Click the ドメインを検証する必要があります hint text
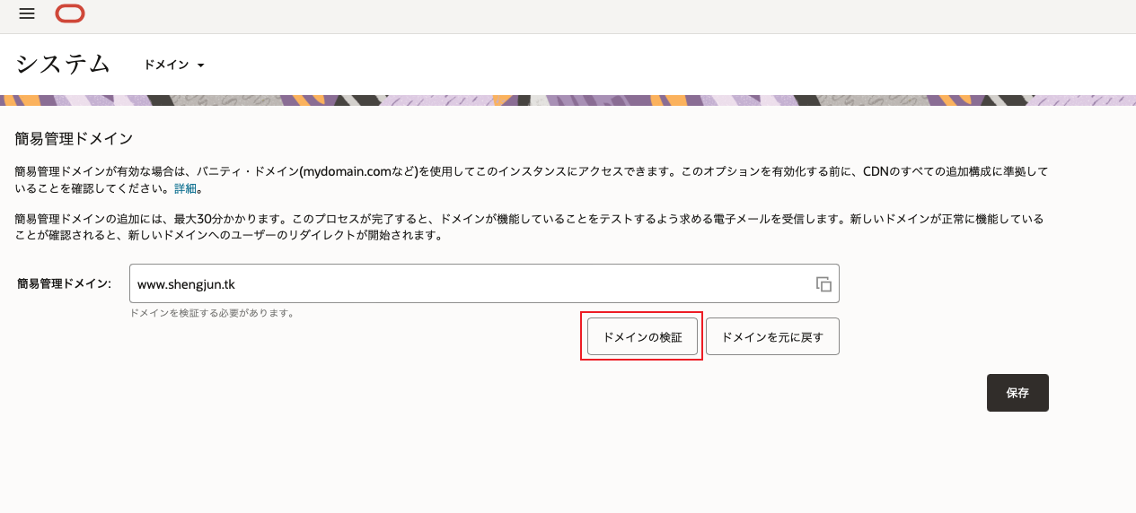The width and height of the screenshot is (1136, 513). pyautogui.click(x=212, y=313)
